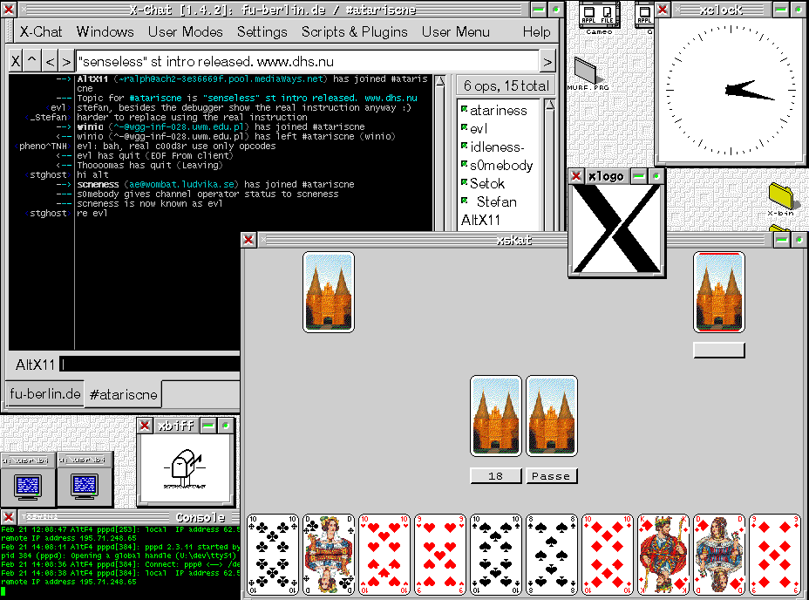Click the Passe button in xskat
809x600 pixels.
(x=552, y=475)
